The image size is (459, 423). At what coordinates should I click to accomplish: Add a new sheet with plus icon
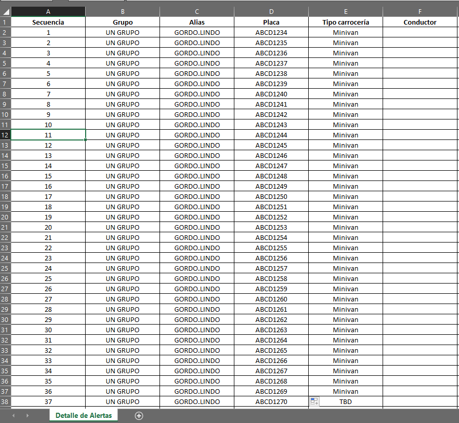139,416
